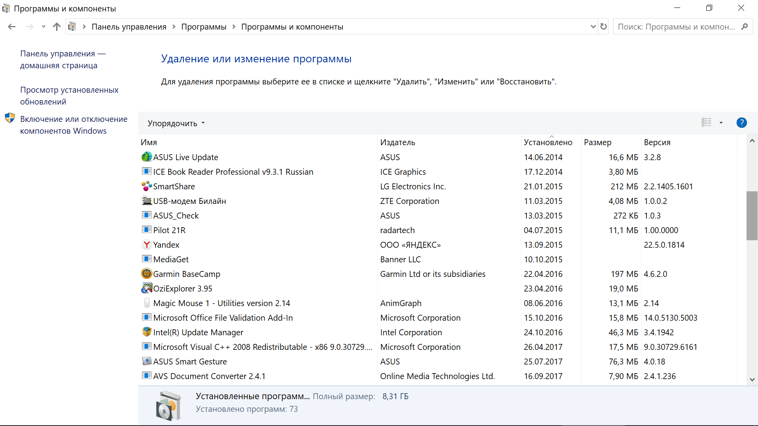This screenshot has width=758, height=426.
Task: Click the SmartShare colorful icon
Action: (x=146, y=186)
